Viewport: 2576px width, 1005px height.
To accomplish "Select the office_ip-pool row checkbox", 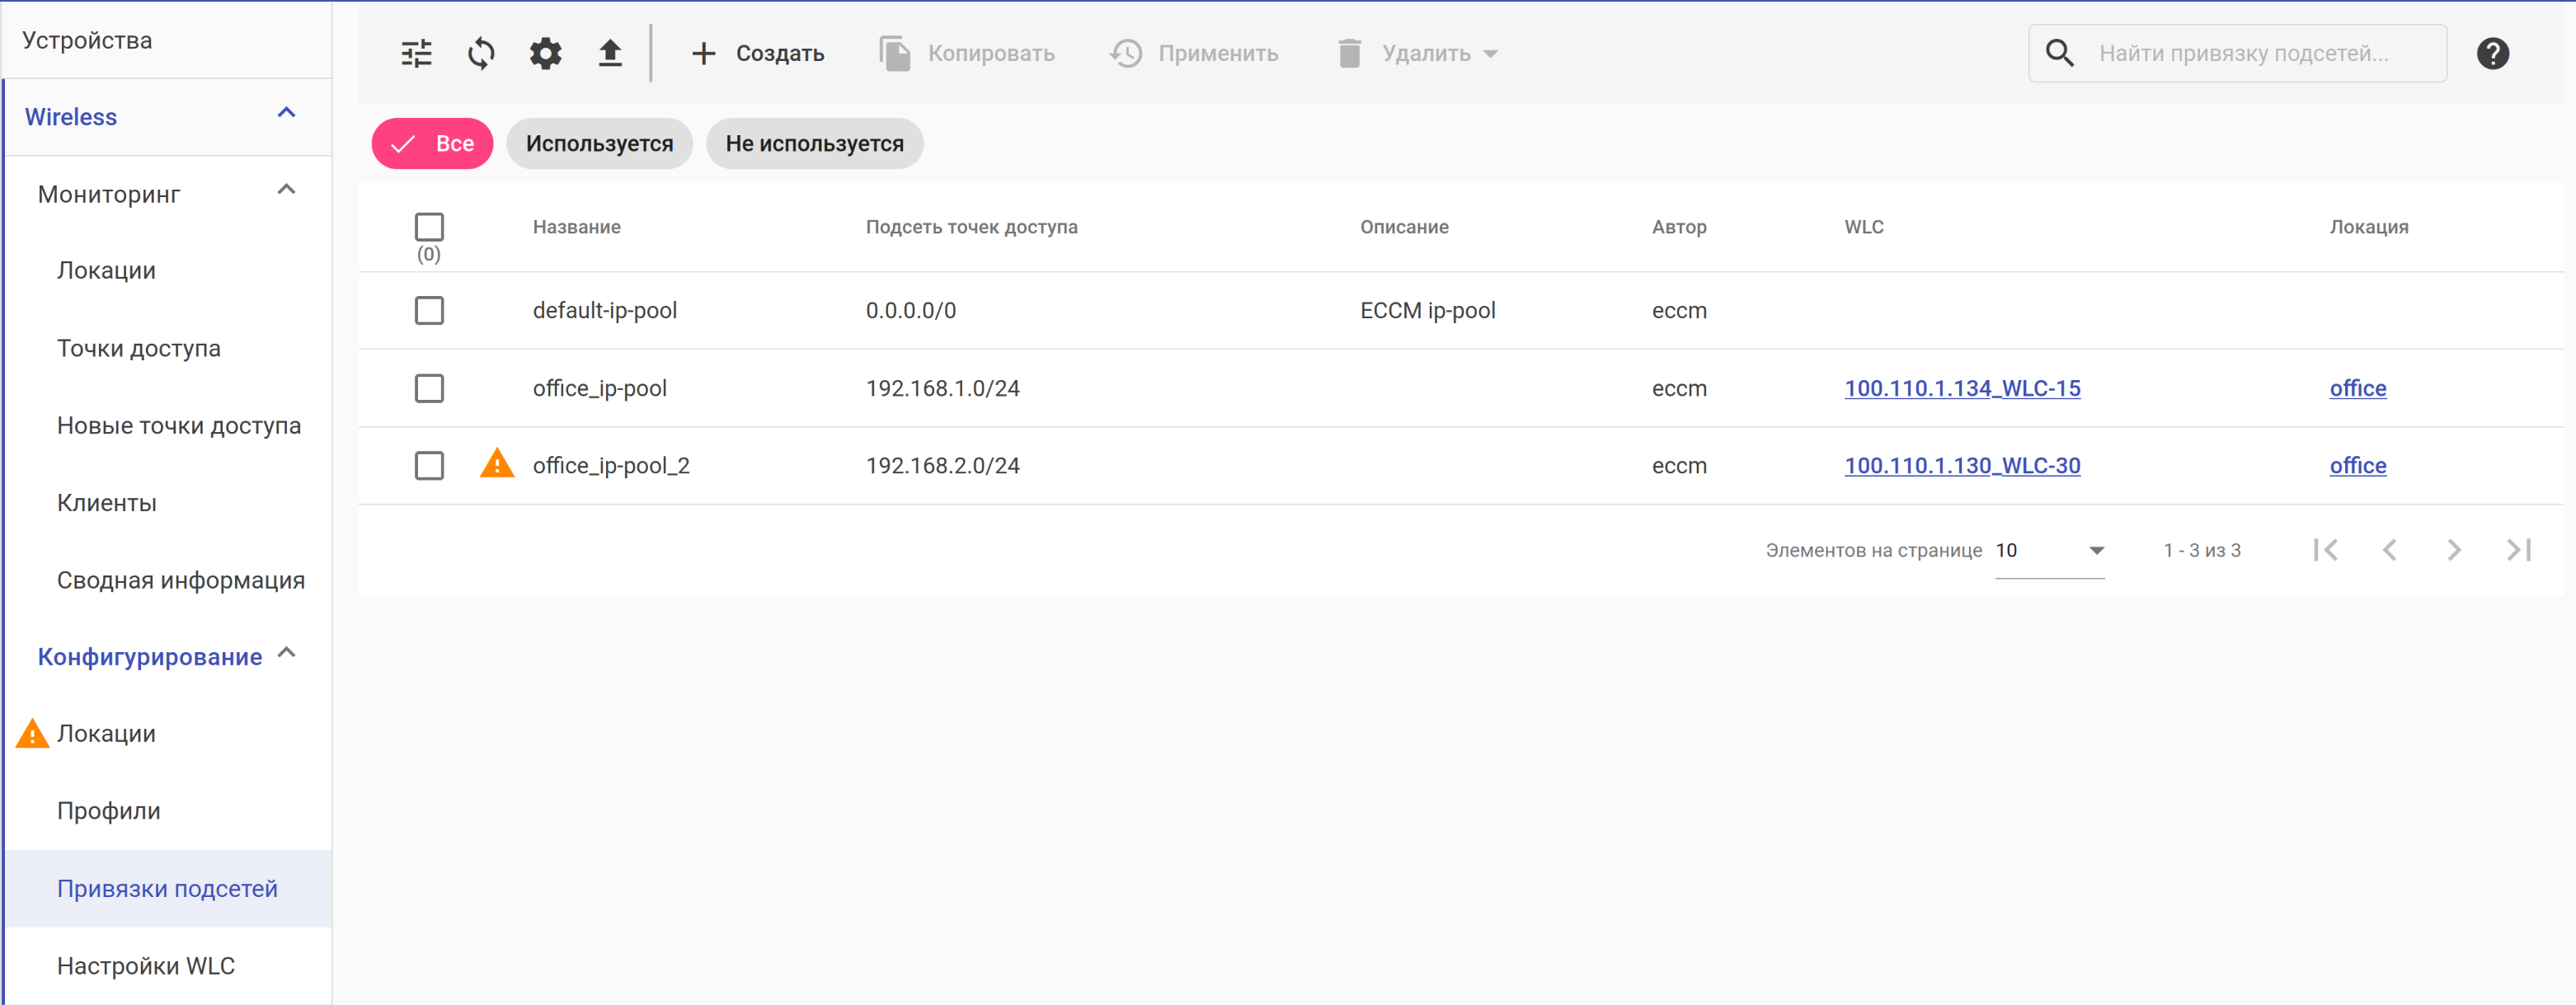I will pyautogui.click(x=429, y=388).
